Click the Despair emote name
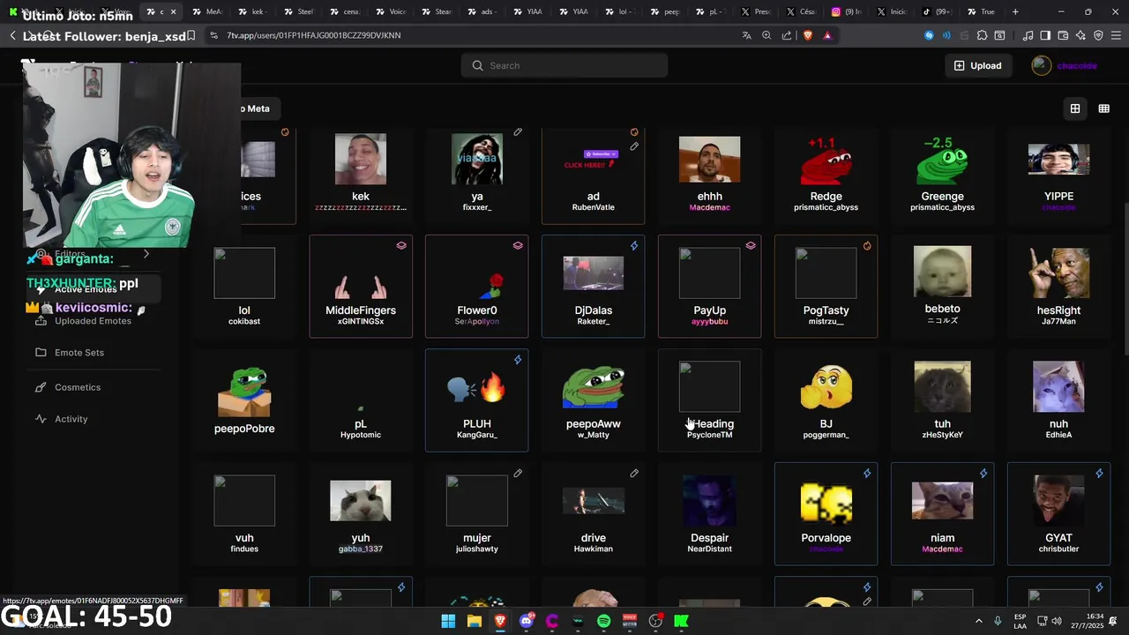Screen dimensions: 1129x635 (710, 538)
